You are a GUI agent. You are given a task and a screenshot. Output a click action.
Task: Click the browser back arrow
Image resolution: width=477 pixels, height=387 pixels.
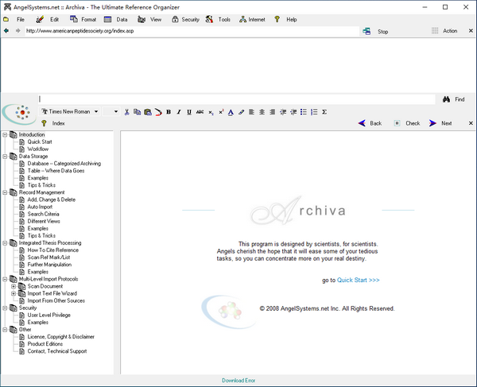[6, 31]
